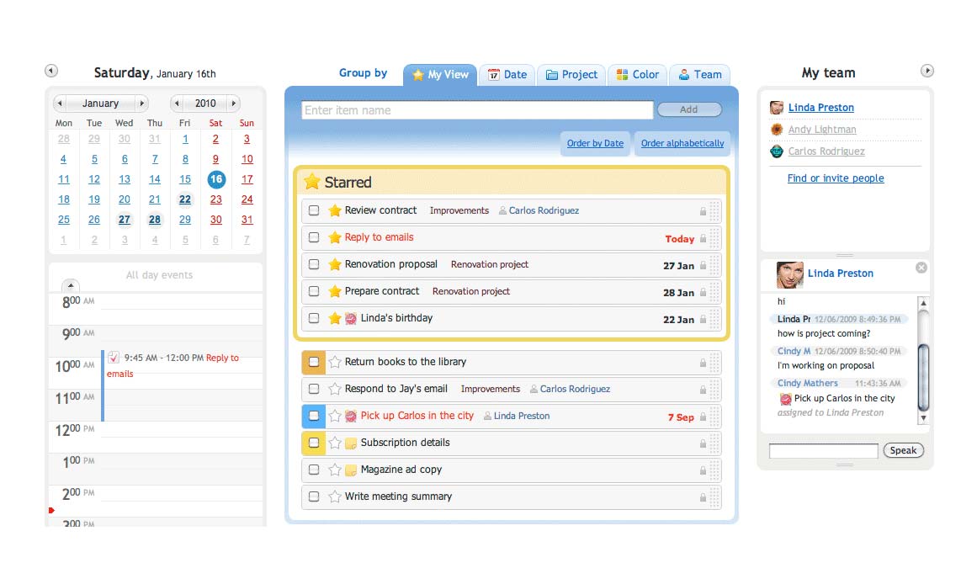Star the Return books to the library task
The width and height of the screenshot is (977, 584).
[335, 362]
